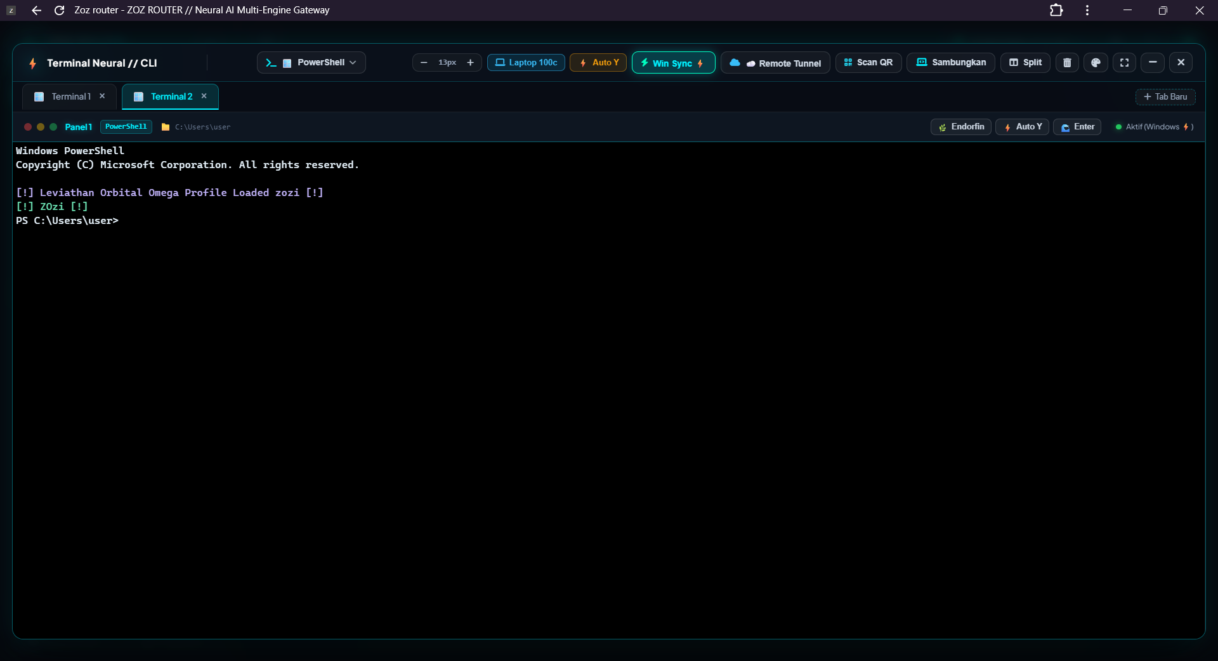Toggle the Laptop 100c mode
Image resolution: width=1218 pixels, height=661 pixels.
[x=526, y=63]
